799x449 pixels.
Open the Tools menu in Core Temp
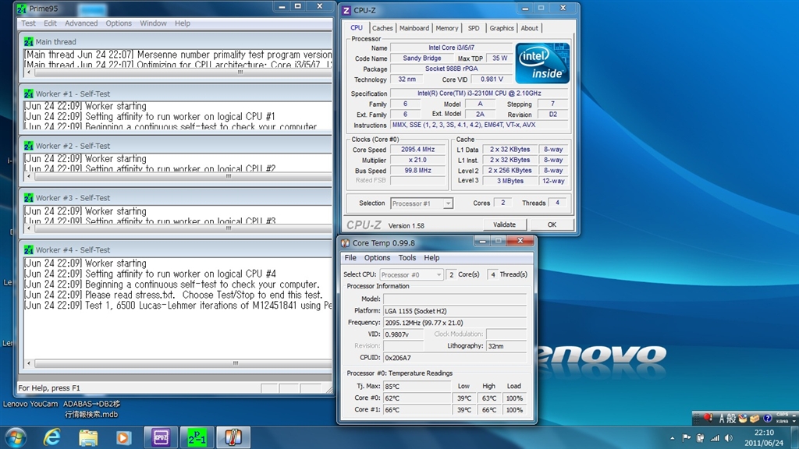(x=407, y=258)
